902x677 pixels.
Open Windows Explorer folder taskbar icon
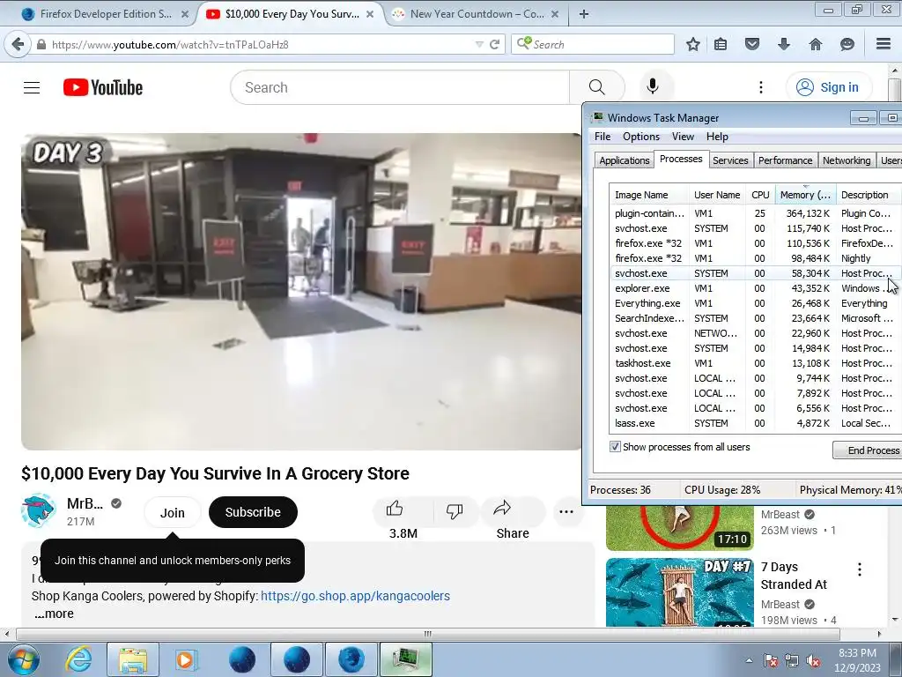click(133, 659)
